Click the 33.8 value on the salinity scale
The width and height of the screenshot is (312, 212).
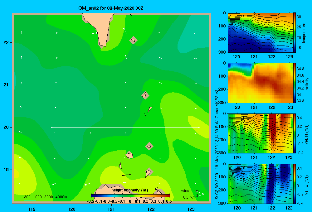coord(300,101)
